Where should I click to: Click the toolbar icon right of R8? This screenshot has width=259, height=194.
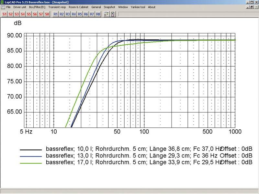(107, 14)
